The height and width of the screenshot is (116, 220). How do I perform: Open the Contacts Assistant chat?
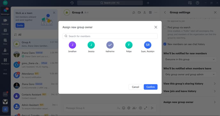pos(35,96)
